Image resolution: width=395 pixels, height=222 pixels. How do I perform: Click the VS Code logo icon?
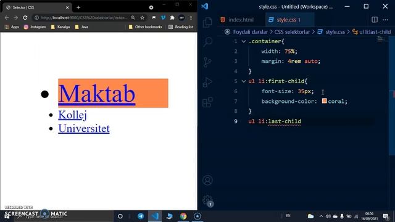204,6
